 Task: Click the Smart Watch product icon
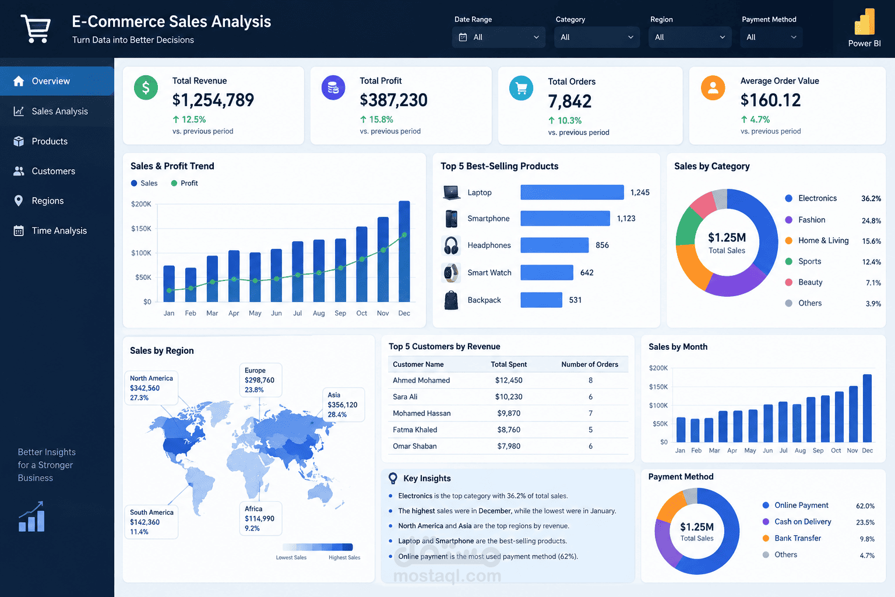[x=452, y=272]
